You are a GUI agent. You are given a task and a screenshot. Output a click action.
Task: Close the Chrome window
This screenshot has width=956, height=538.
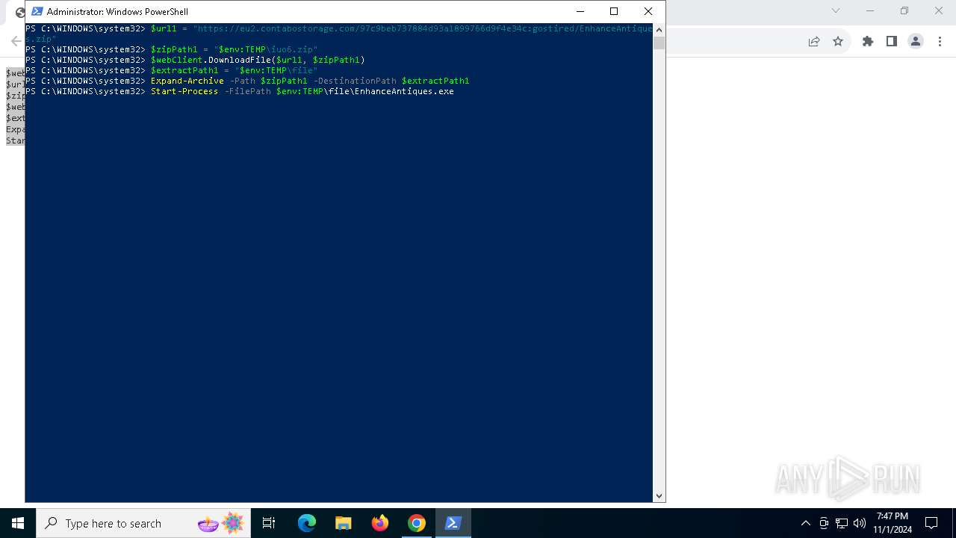(x=939, y=10)
